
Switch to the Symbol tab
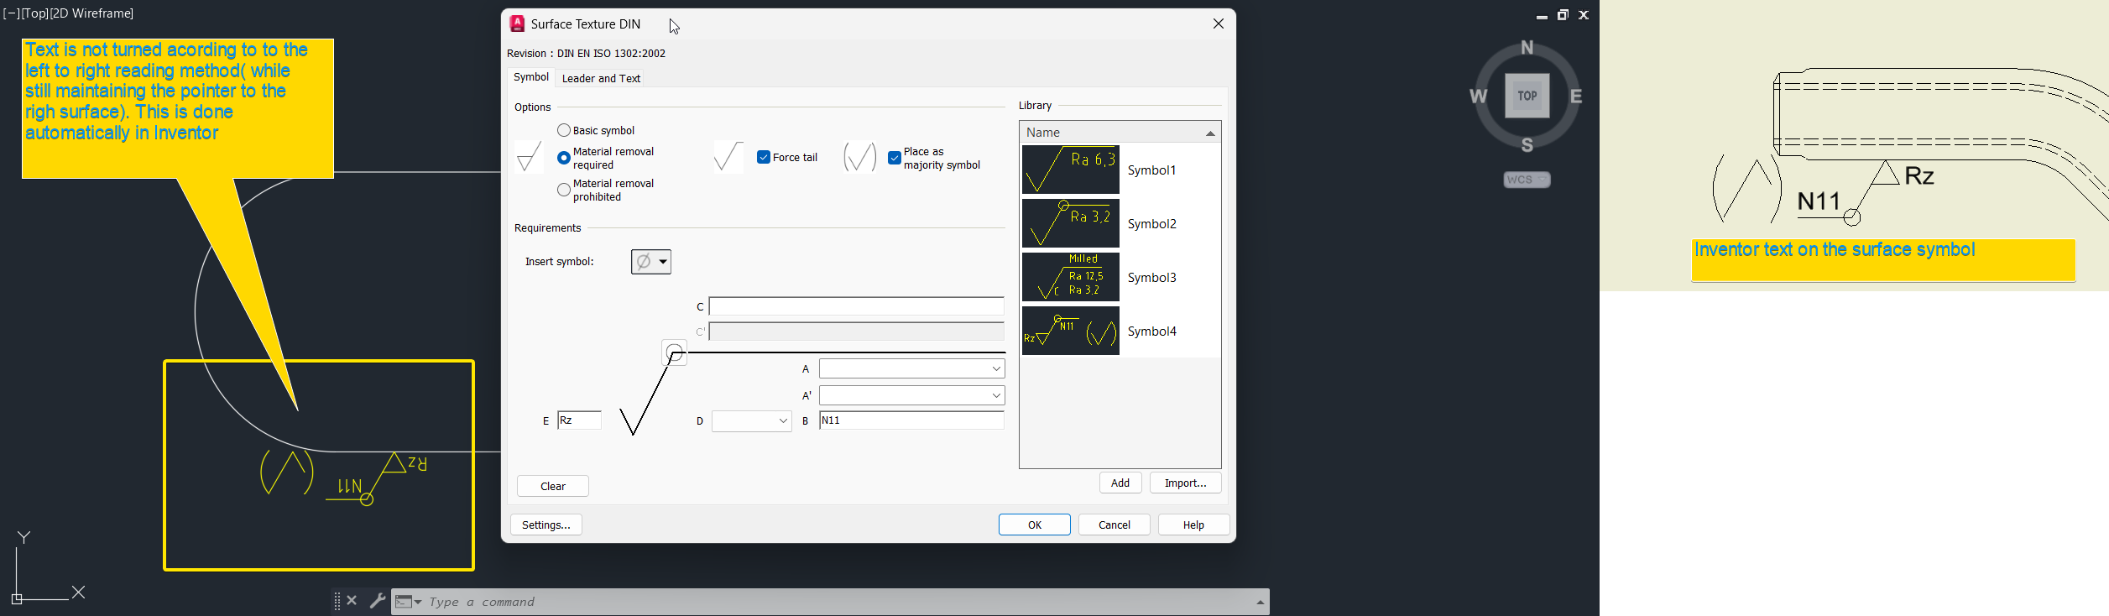[531, 77]
